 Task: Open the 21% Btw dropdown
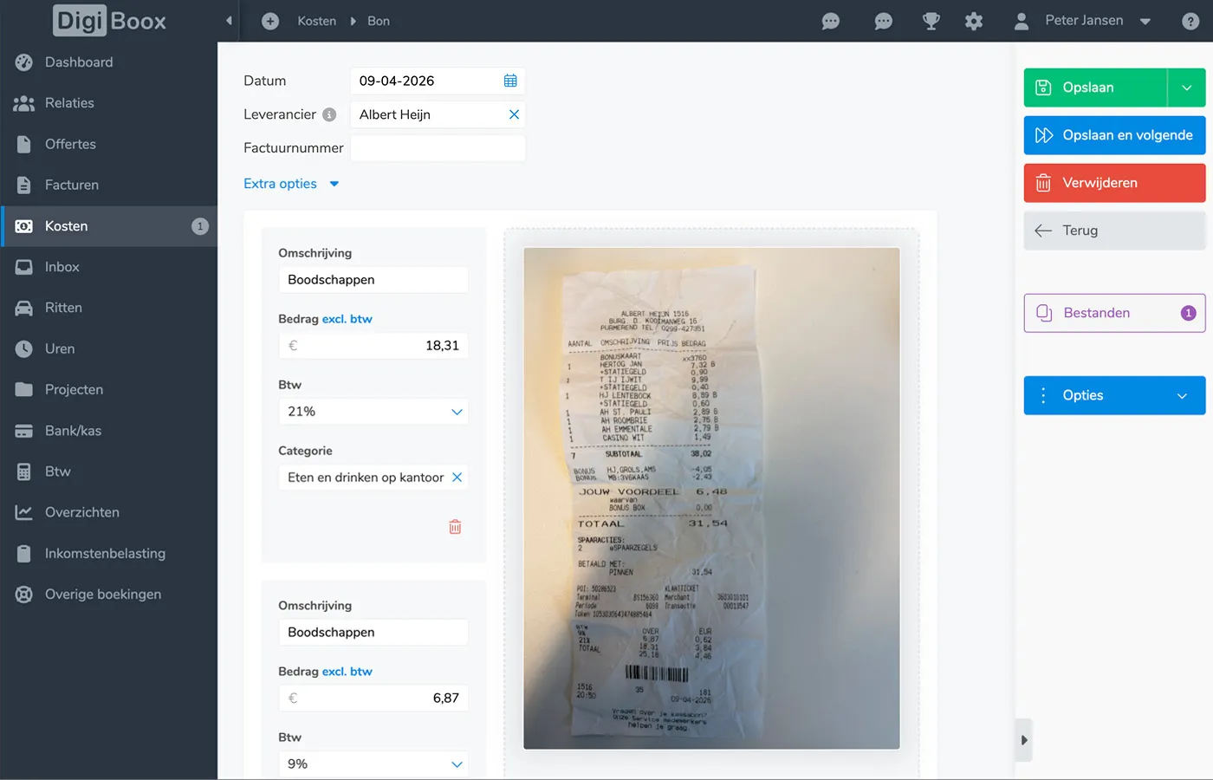(x=373, y=412)
